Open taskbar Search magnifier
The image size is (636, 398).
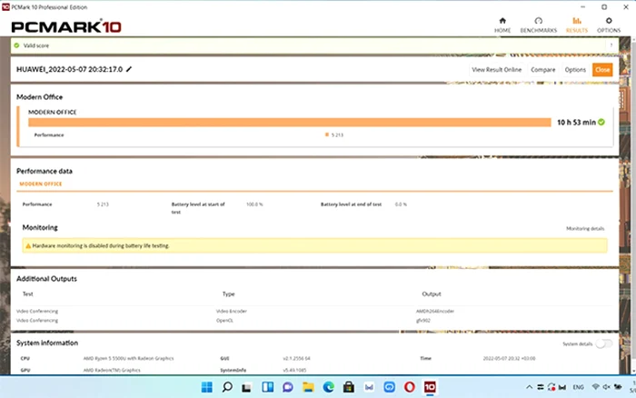coord(227,387)
